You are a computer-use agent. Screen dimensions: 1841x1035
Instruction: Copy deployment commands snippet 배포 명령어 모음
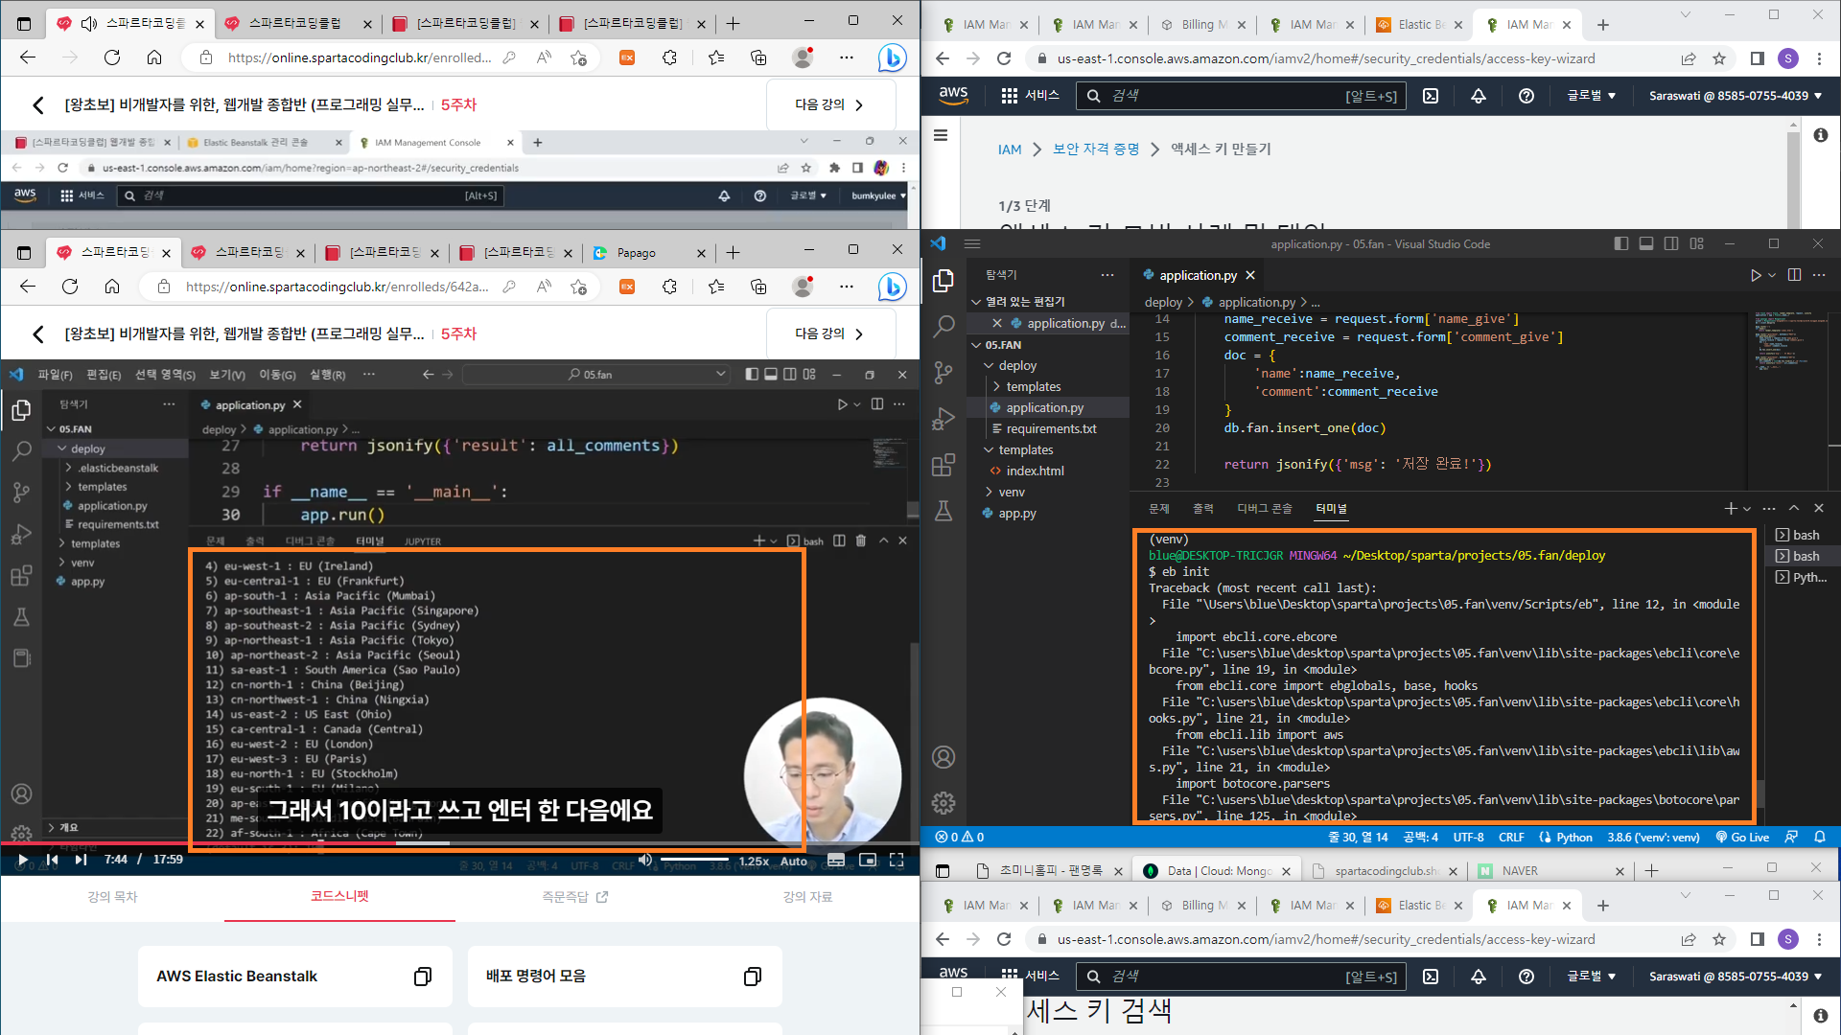(x=753, y=977)
